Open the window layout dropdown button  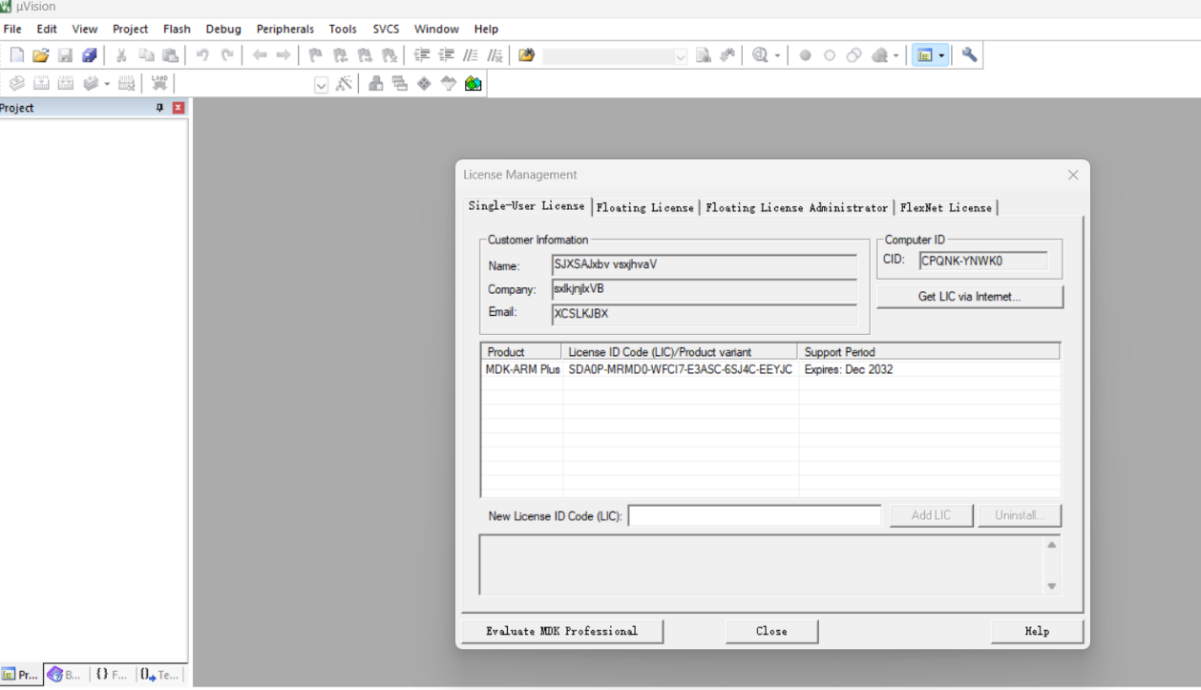click(942, 55)
